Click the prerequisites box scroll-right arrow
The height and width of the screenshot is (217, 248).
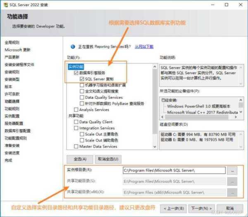pyautogui.click(x=236, y=117)
